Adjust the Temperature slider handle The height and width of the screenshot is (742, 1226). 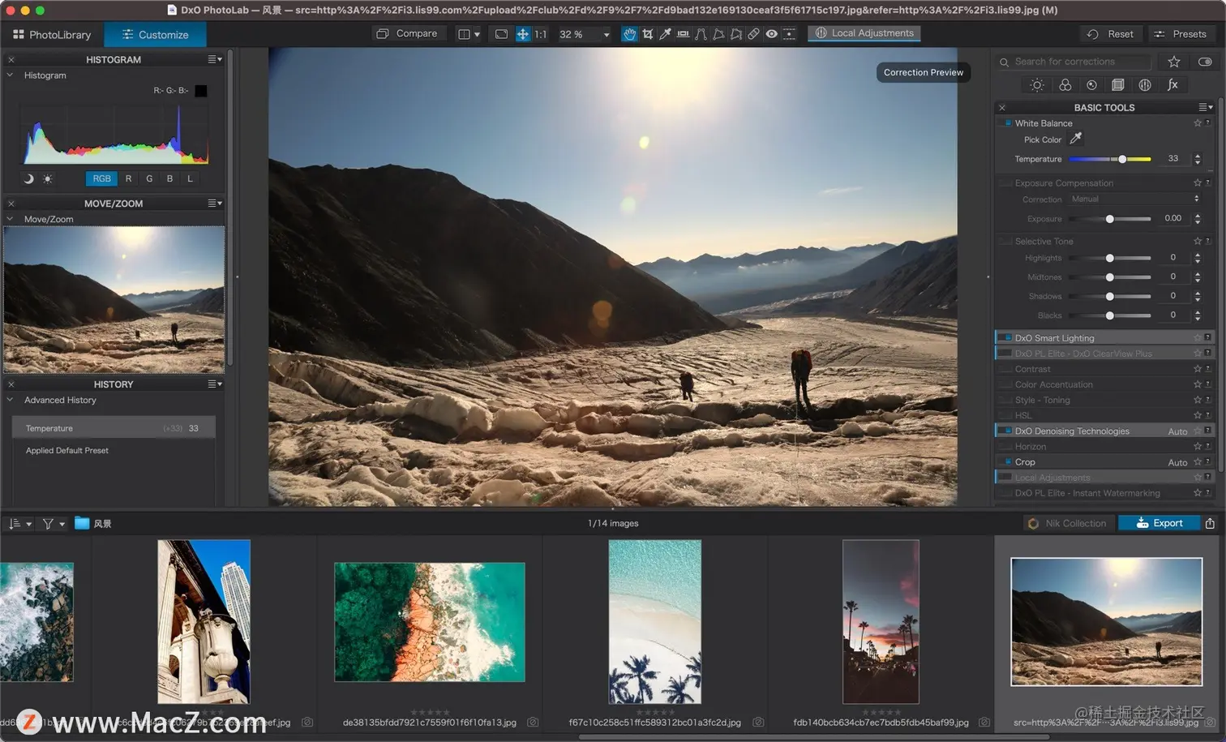point(1122,159)
